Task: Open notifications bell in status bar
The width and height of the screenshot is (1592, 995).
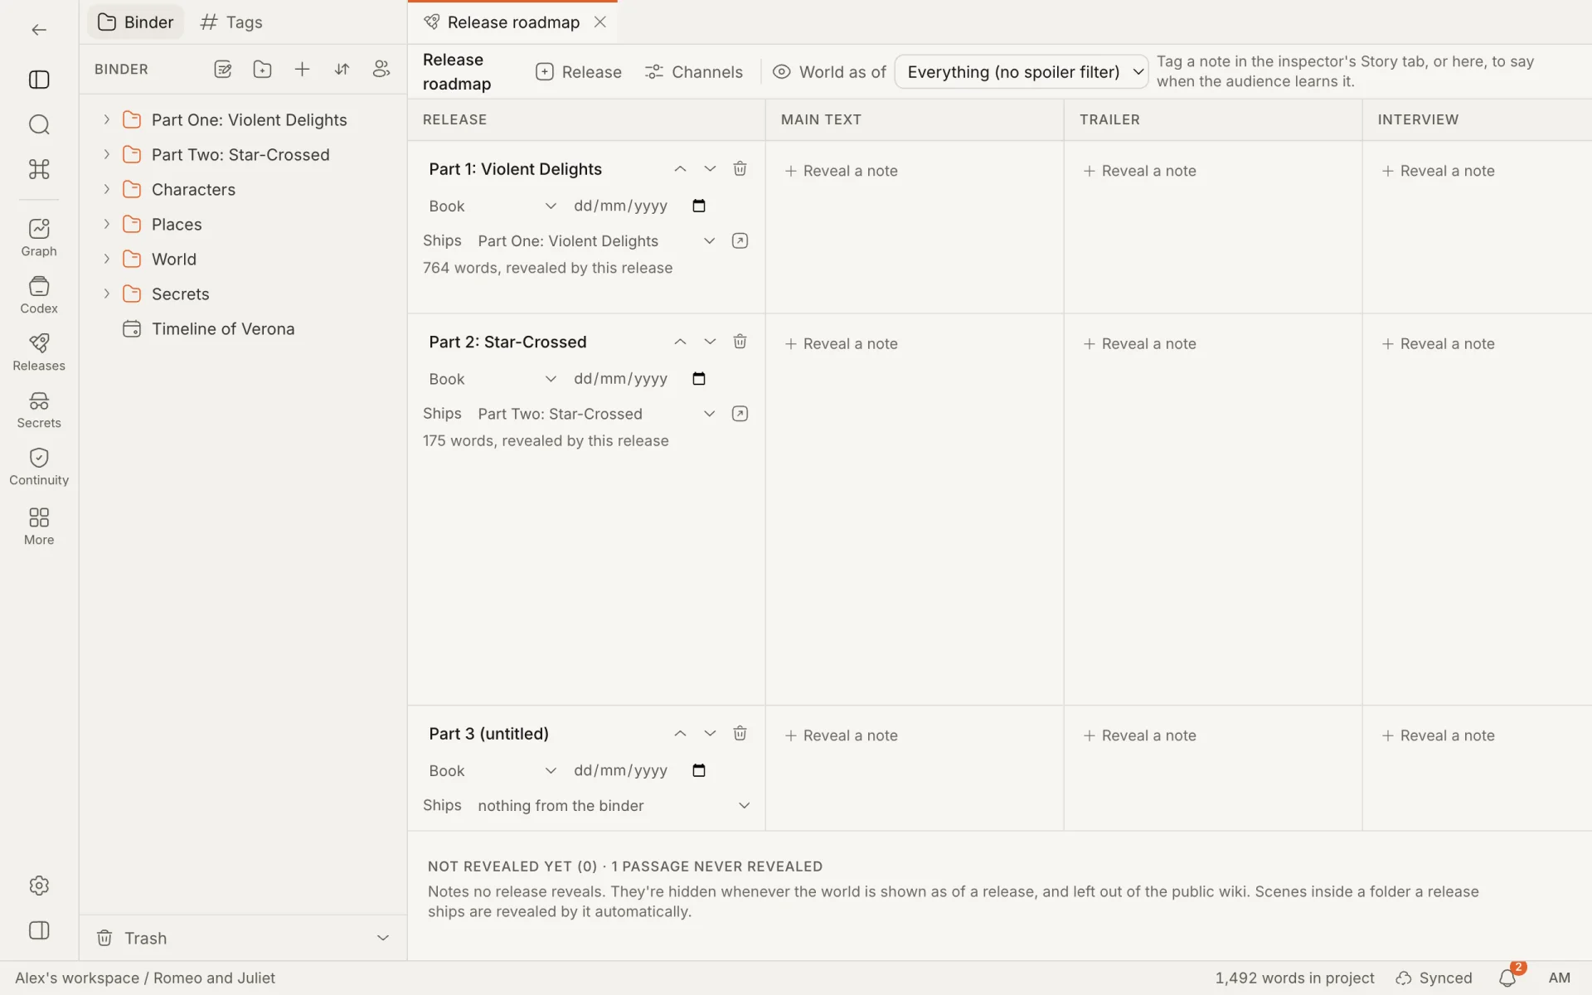Action: [1507, 978]
